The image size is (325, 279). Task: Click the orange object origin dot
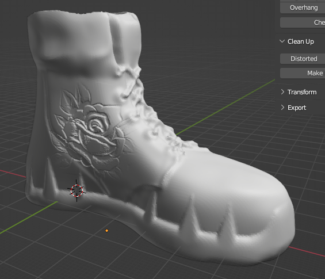click(107, 231)
